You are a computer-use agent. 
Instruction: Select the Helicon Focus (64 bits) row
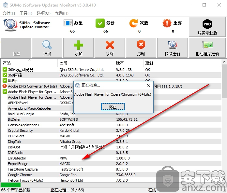pos(111,180)
